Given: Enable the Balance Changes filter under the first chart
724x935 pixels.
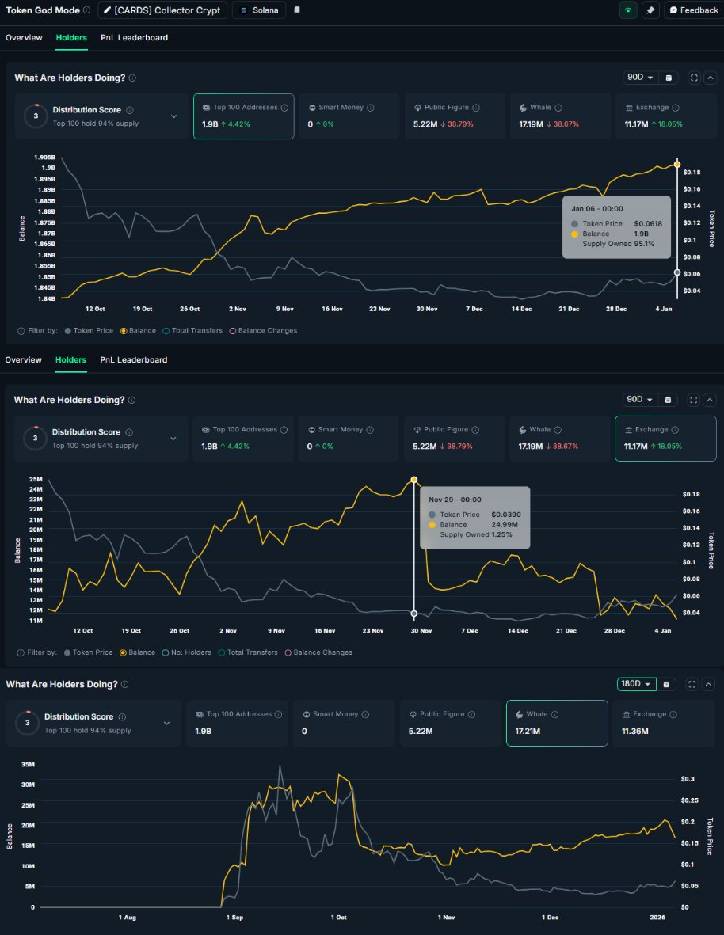Looking at the screenshot, I should pos(263,330).
